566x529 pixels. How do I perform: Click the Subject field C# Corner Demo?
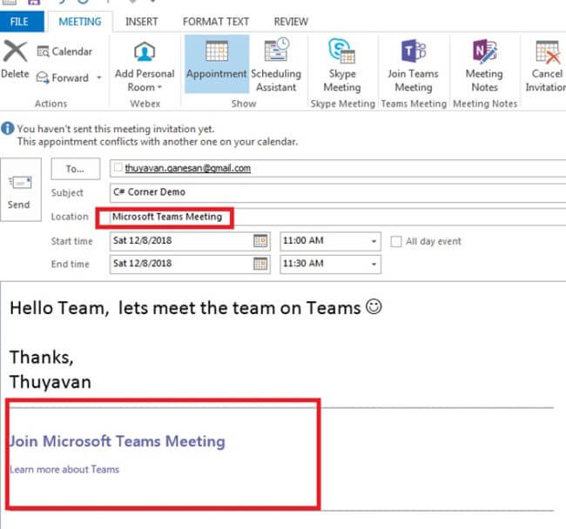coord(338,192)
